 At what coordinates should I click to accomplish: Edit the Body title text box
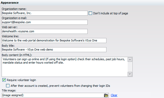coord(54,50)
